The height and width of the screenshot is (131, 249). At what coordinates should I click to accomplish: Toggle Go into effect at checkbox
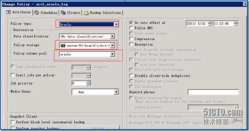(131, 22)
